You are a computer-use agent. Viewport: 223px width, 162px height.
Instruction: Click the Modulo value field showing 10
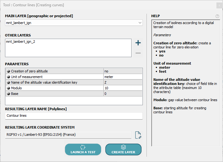(122, 88)
